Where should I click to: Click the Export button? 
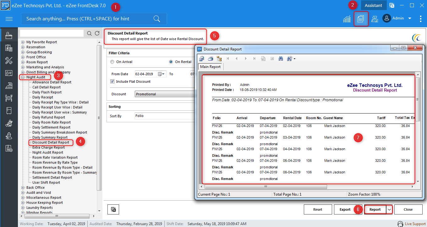coord(345,209)
